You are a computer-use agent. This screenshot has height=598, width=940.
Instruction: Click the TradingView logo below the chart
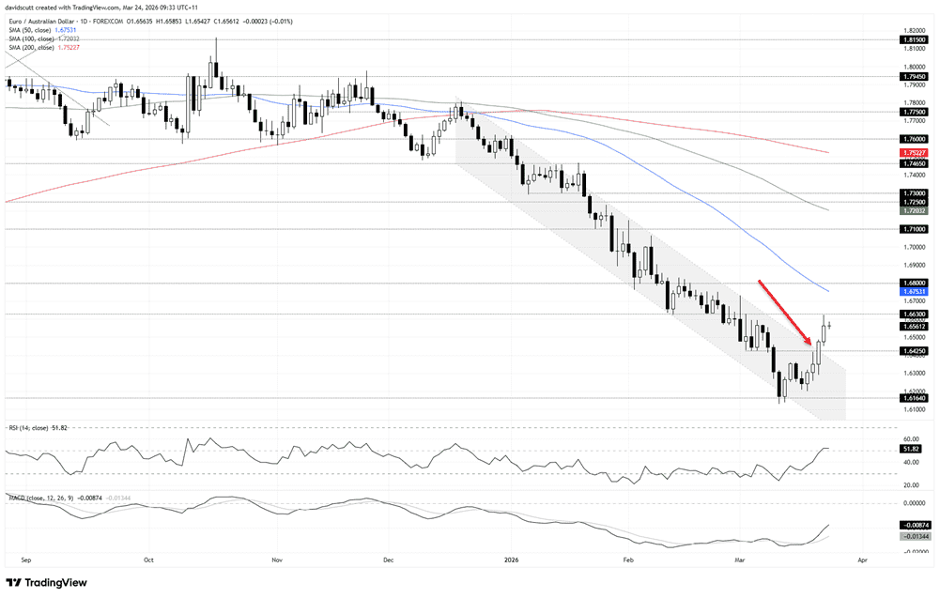46,582
